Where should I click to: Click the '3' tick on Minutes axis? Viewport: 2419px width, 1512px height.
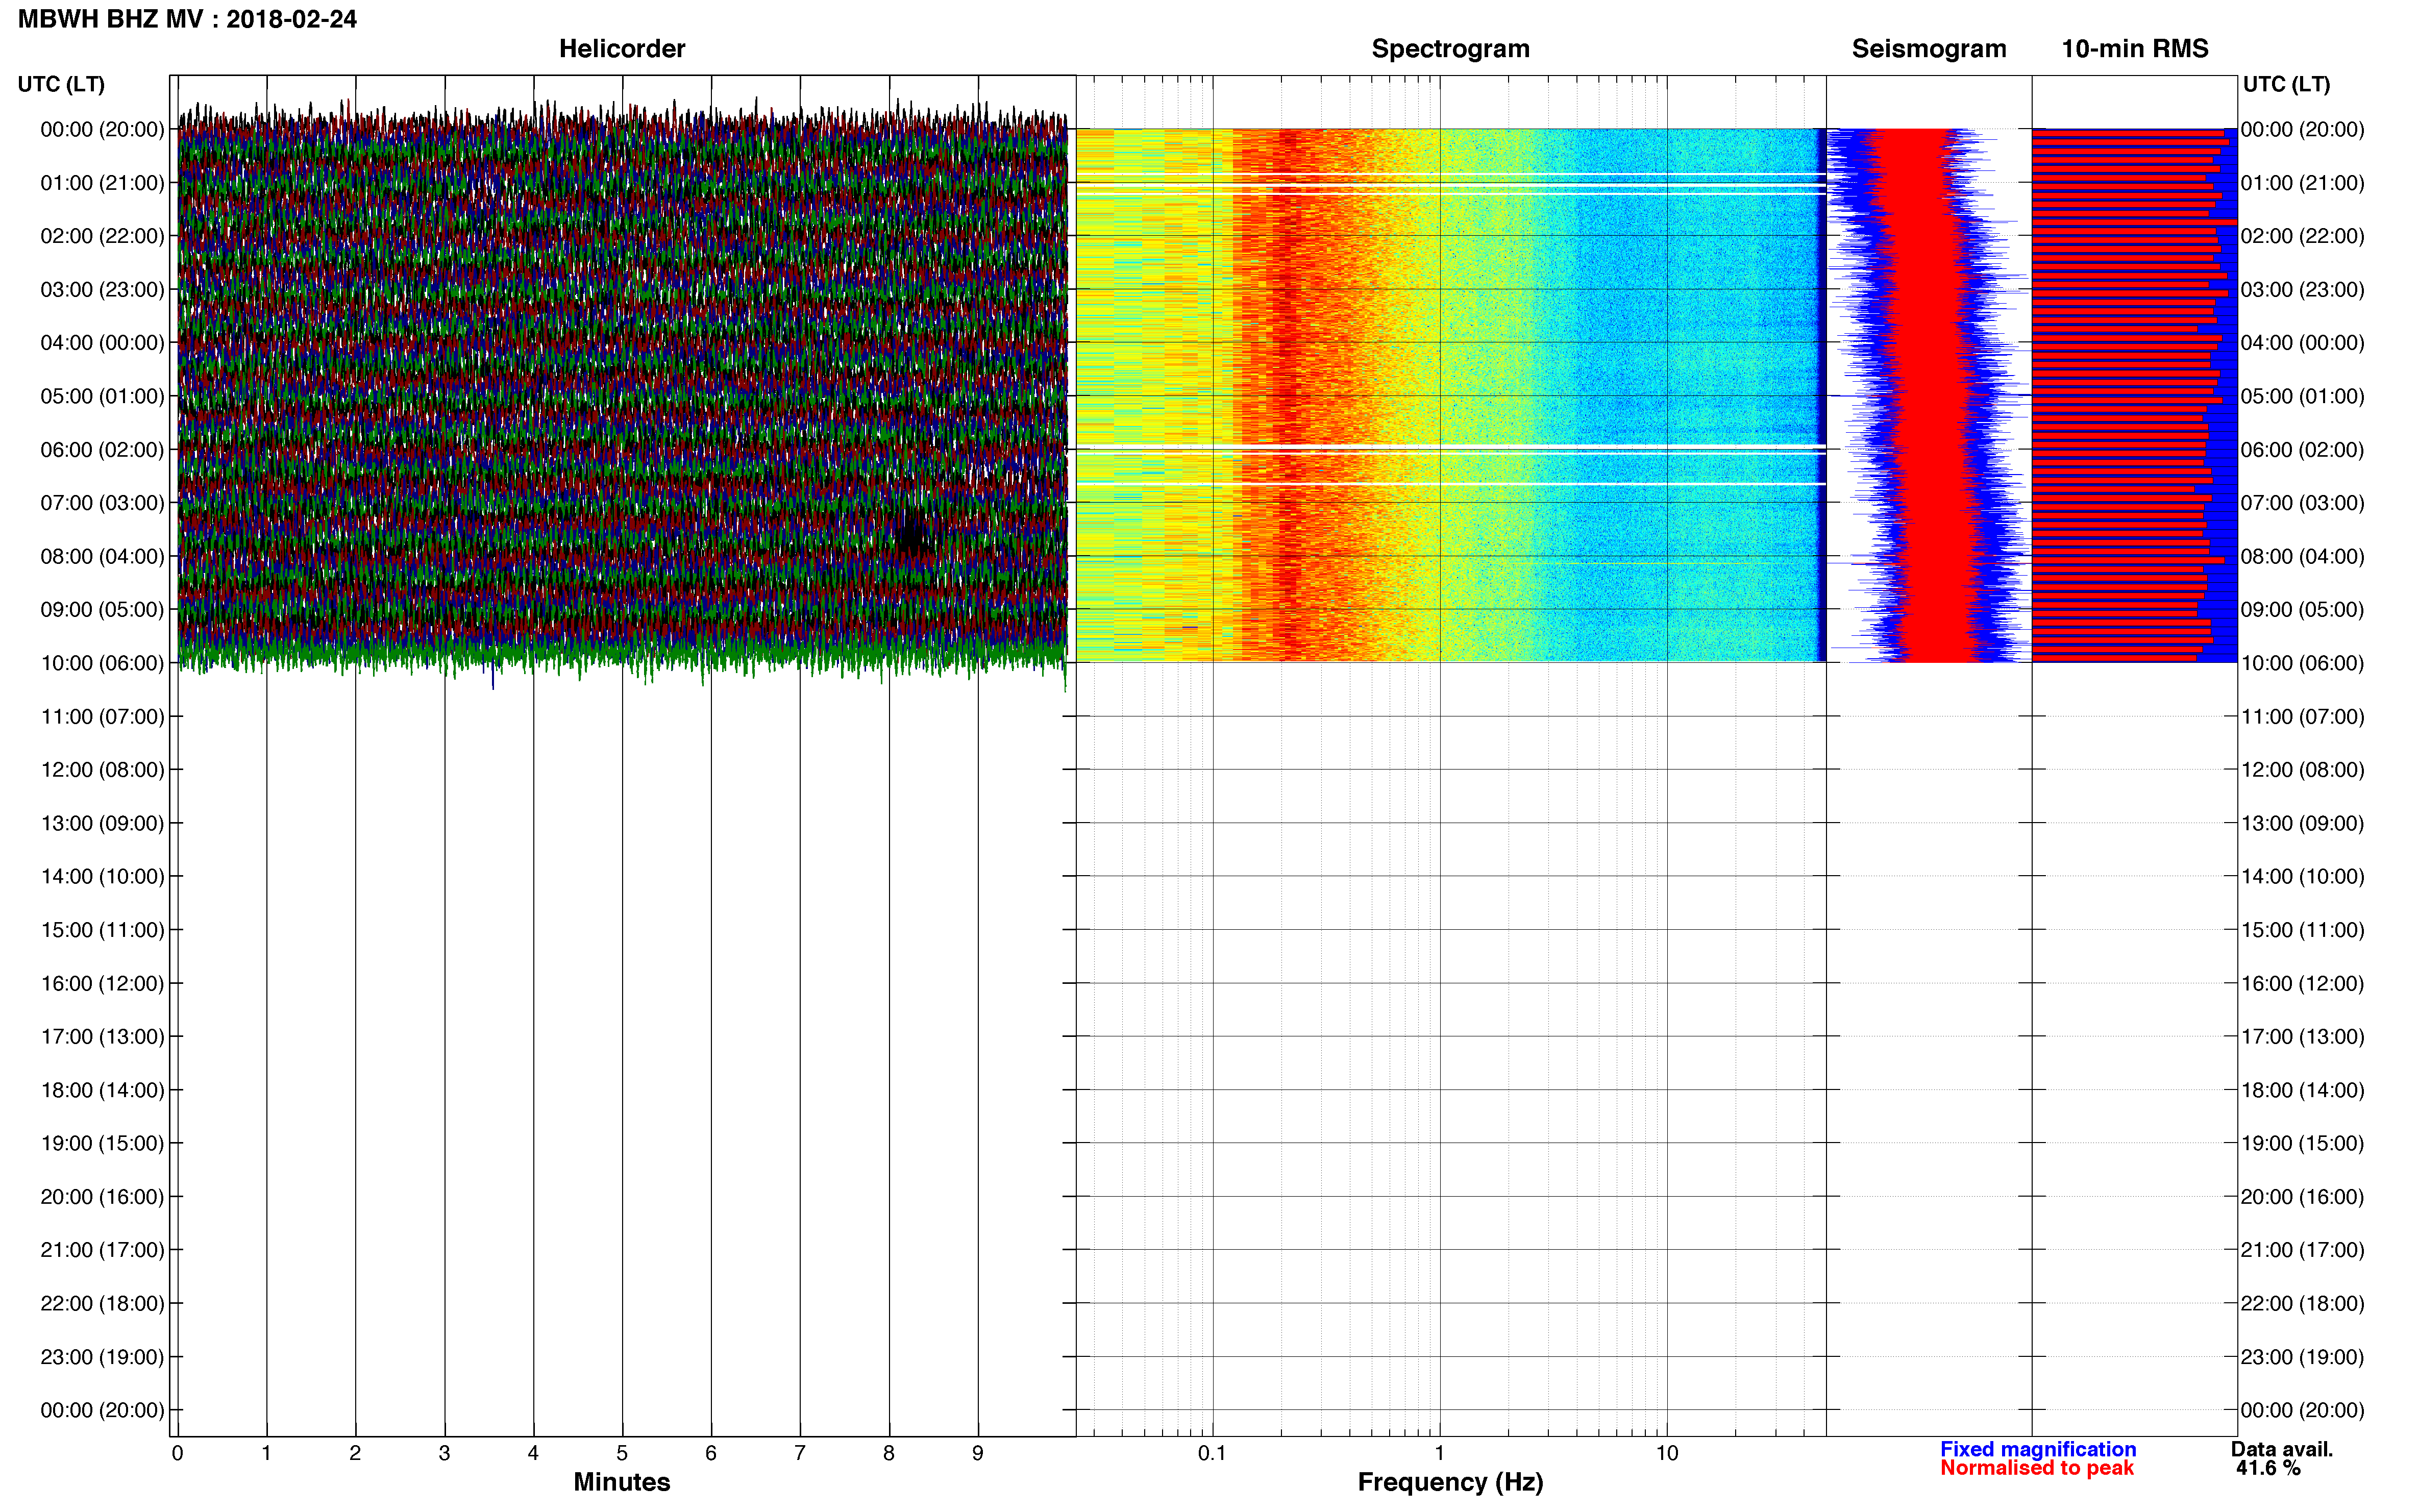[444, 1453]
